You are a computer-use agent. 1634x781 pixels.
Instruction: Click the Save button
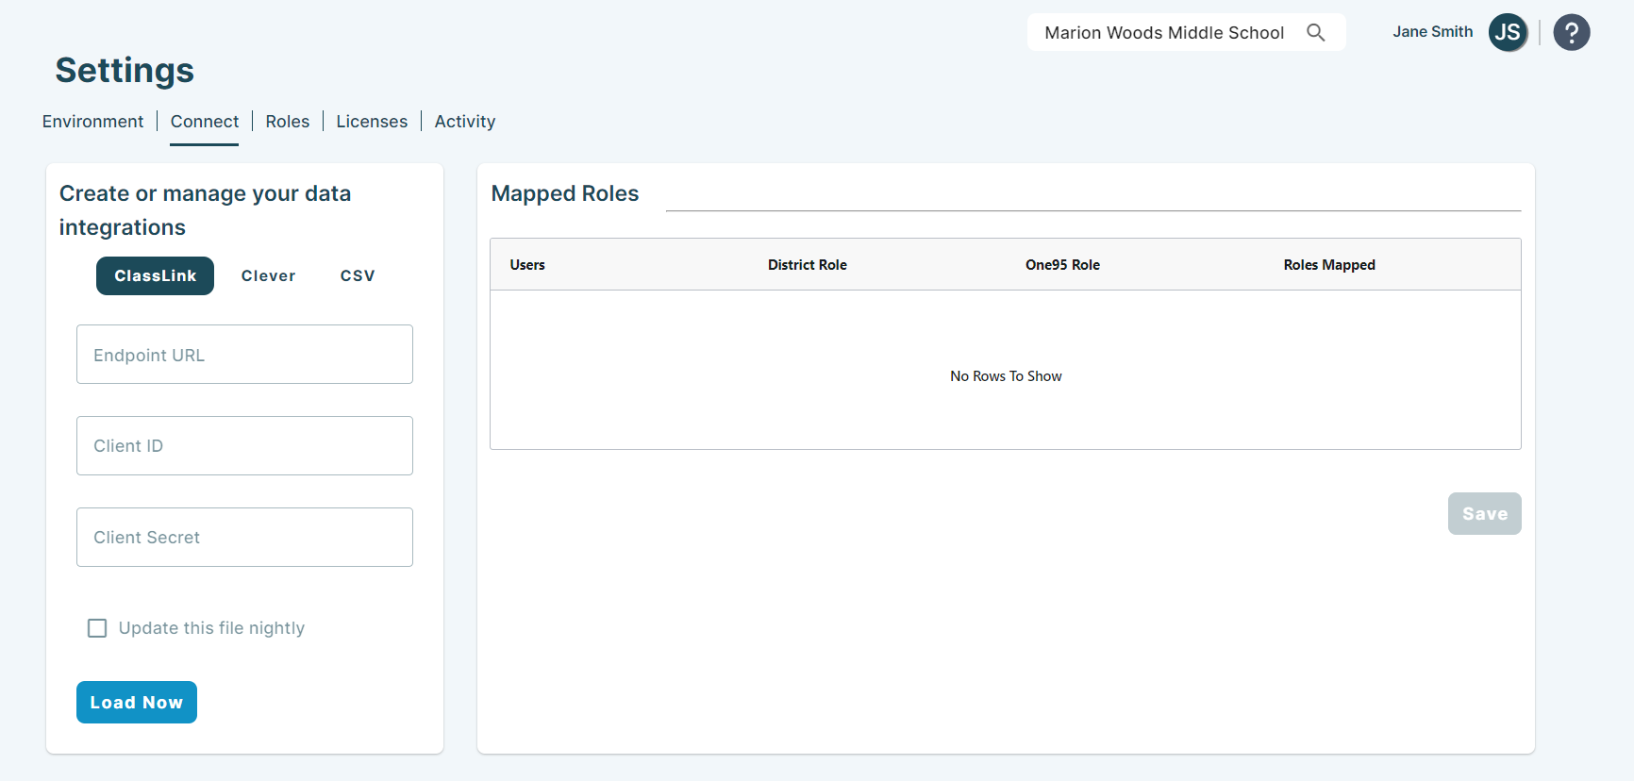1484,513
